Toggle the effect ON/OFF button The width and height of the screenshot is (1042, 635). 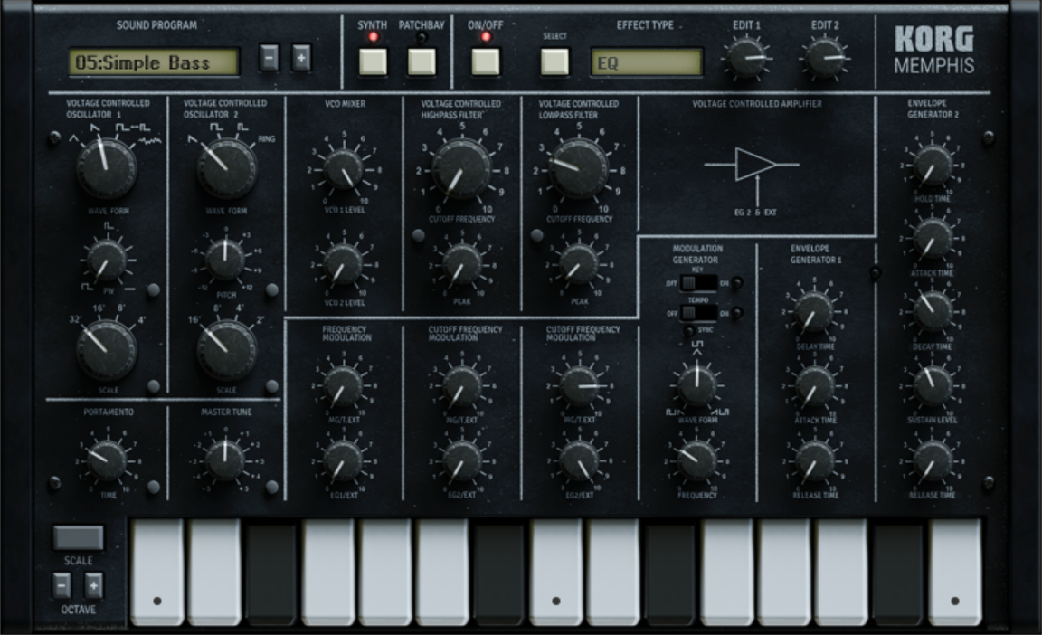click(x=486, y=62)
